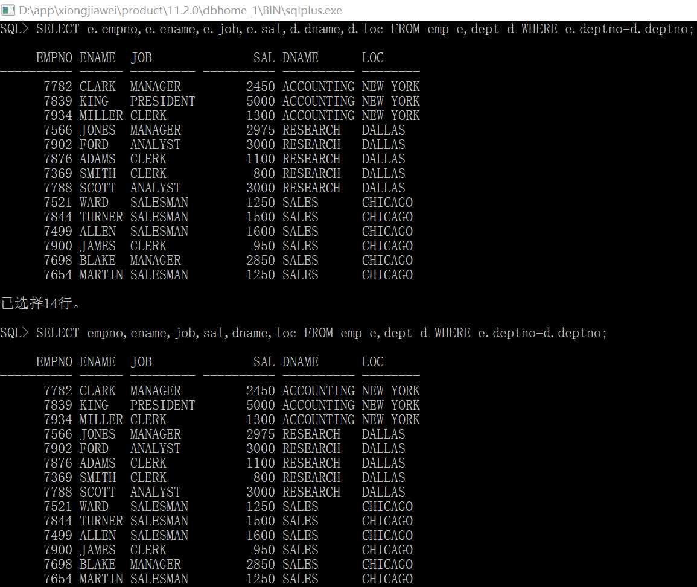Click SCOTT in the first result table
The image size is (697, 587).
(98, 188)
